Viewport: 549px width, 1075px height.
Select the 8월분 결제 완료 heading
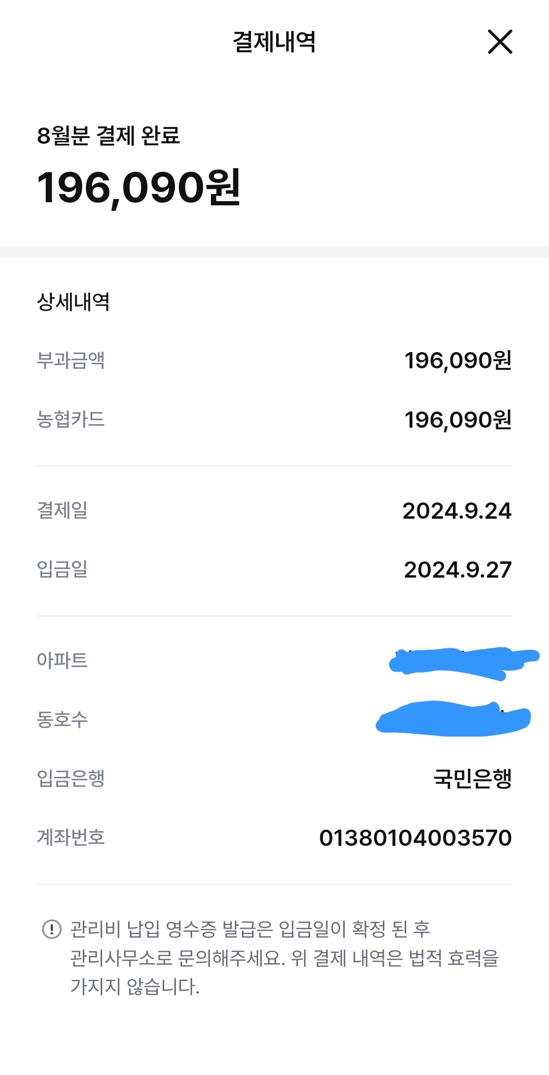pos(108,136)
